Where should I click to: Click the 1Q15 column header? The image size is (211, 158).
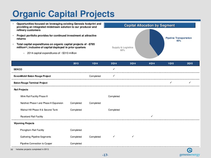pos(171,63)
